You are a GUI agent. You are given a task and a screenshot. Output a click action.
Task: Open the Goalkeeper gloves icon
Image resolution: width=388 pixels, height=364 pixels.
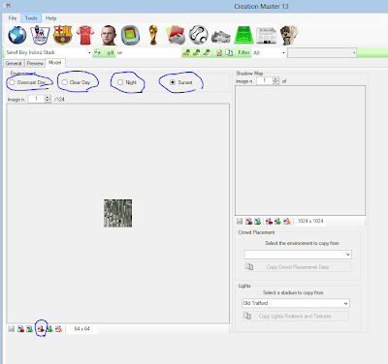pos(289,35)
